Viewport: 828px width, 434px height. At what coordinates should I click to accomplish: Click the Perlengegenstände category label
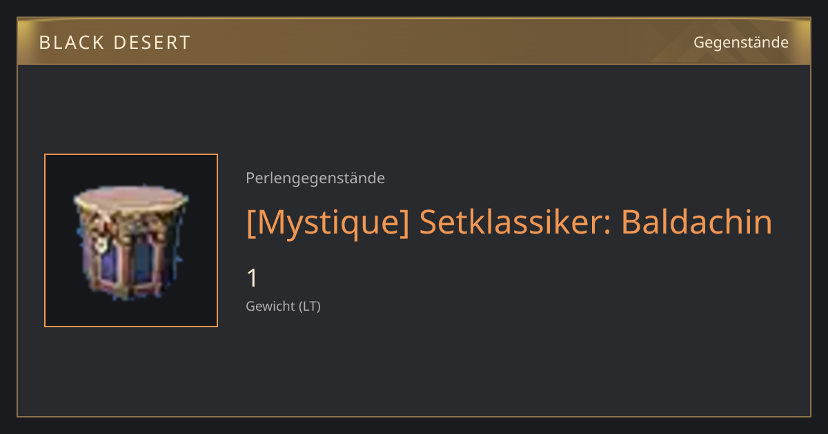[315, 178]
